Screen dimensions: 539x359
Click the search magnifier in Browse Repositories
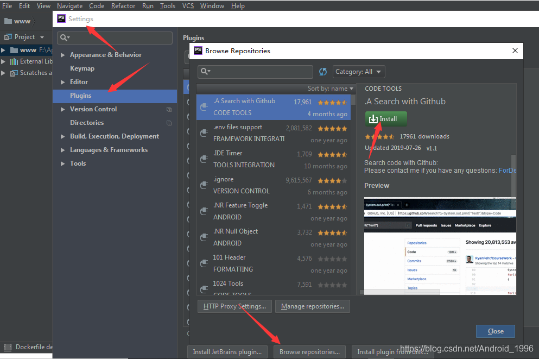(x=205, y=72)
